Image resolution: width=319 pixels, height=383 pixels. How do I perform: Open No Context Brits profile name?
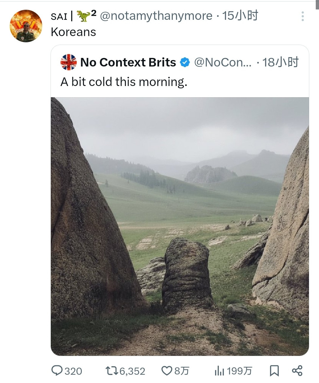128,62
